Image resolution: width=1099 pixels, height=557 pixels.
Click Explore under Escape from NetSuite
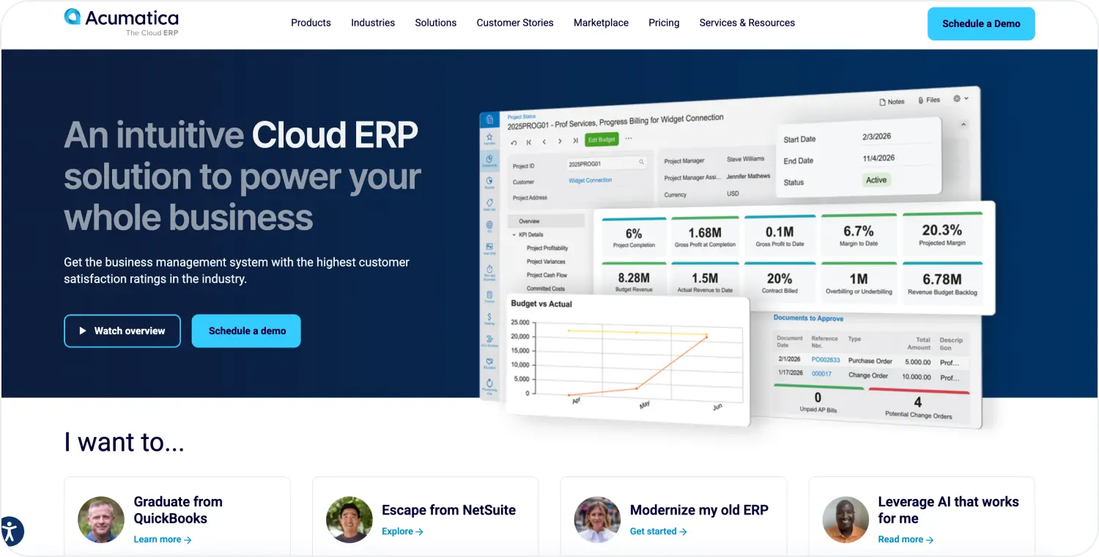[x=403, y=531]
